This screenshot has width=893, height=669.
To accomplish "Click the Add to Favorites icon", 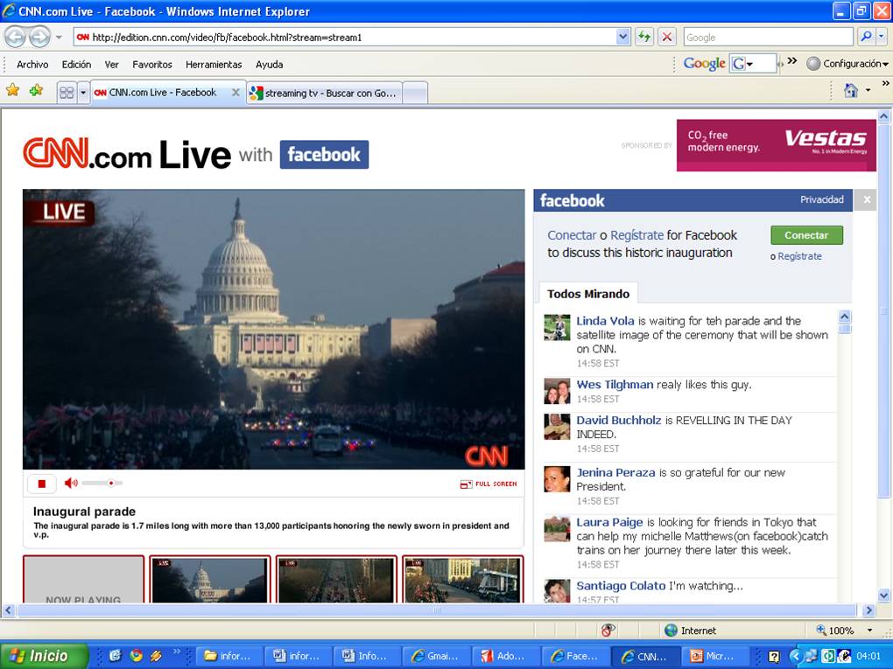I will (36, 90).
